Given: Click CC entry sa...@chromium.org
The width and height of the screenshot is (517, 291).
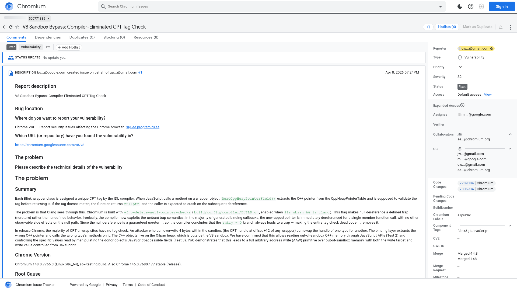Looking at the screenshot, I should pos(473,170).
